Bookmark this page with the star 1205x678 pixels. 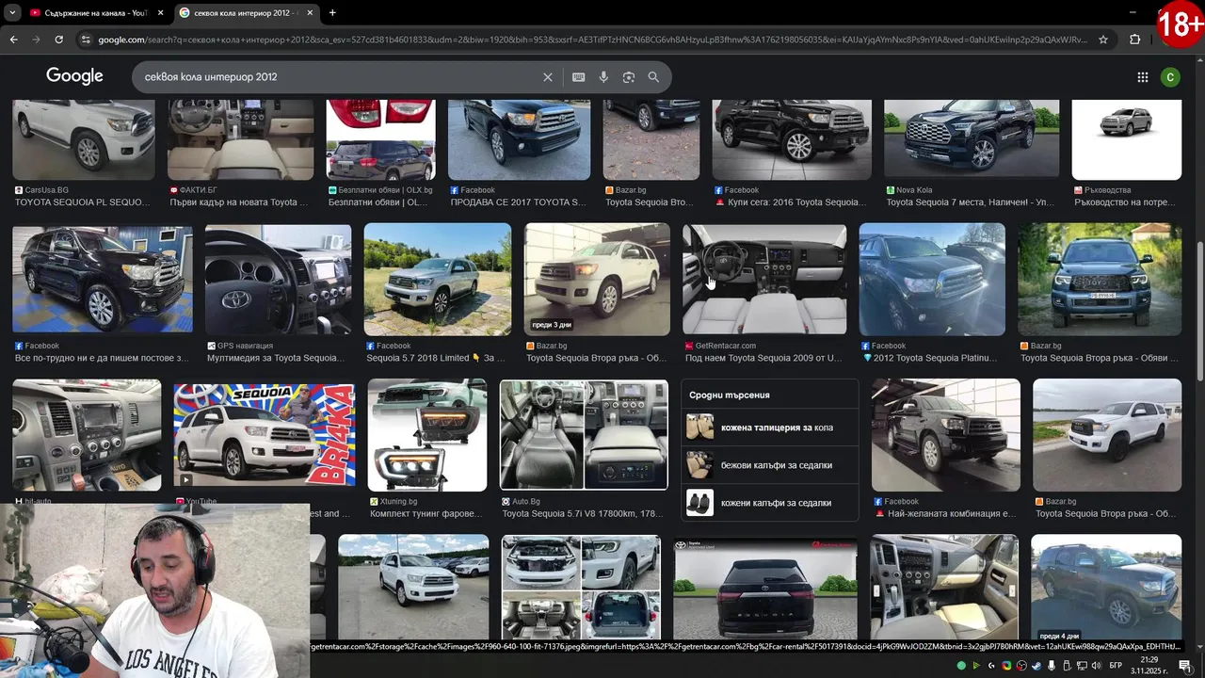(x=1103, y=40)
